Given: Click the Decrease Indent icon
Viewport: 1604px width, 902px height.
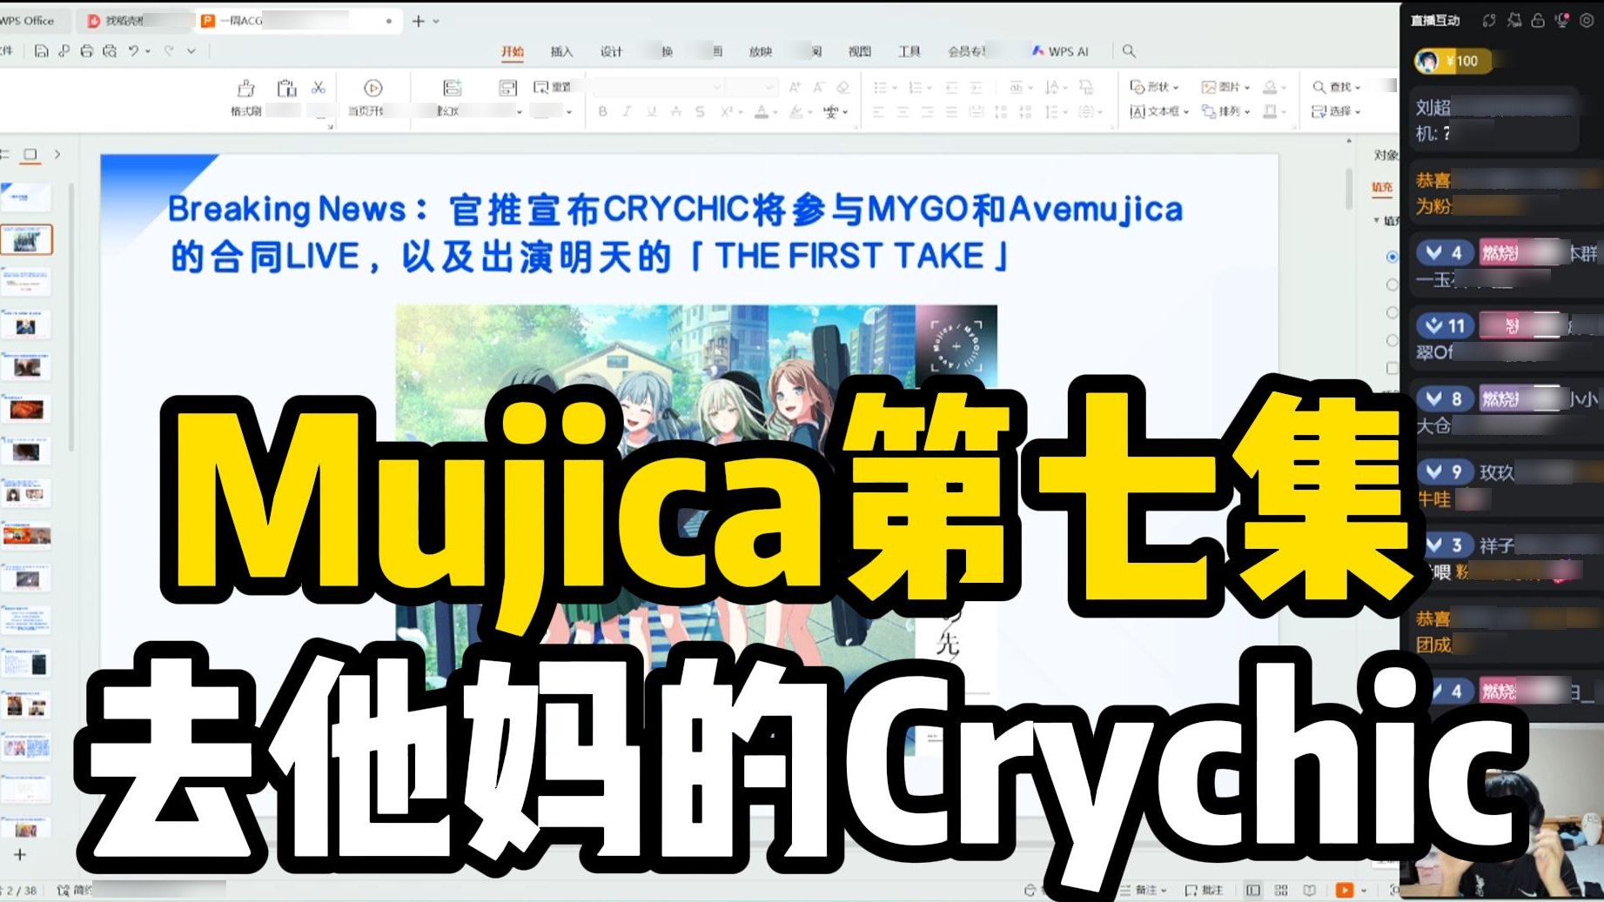Looking at the screenshot, I should [950, 87].
